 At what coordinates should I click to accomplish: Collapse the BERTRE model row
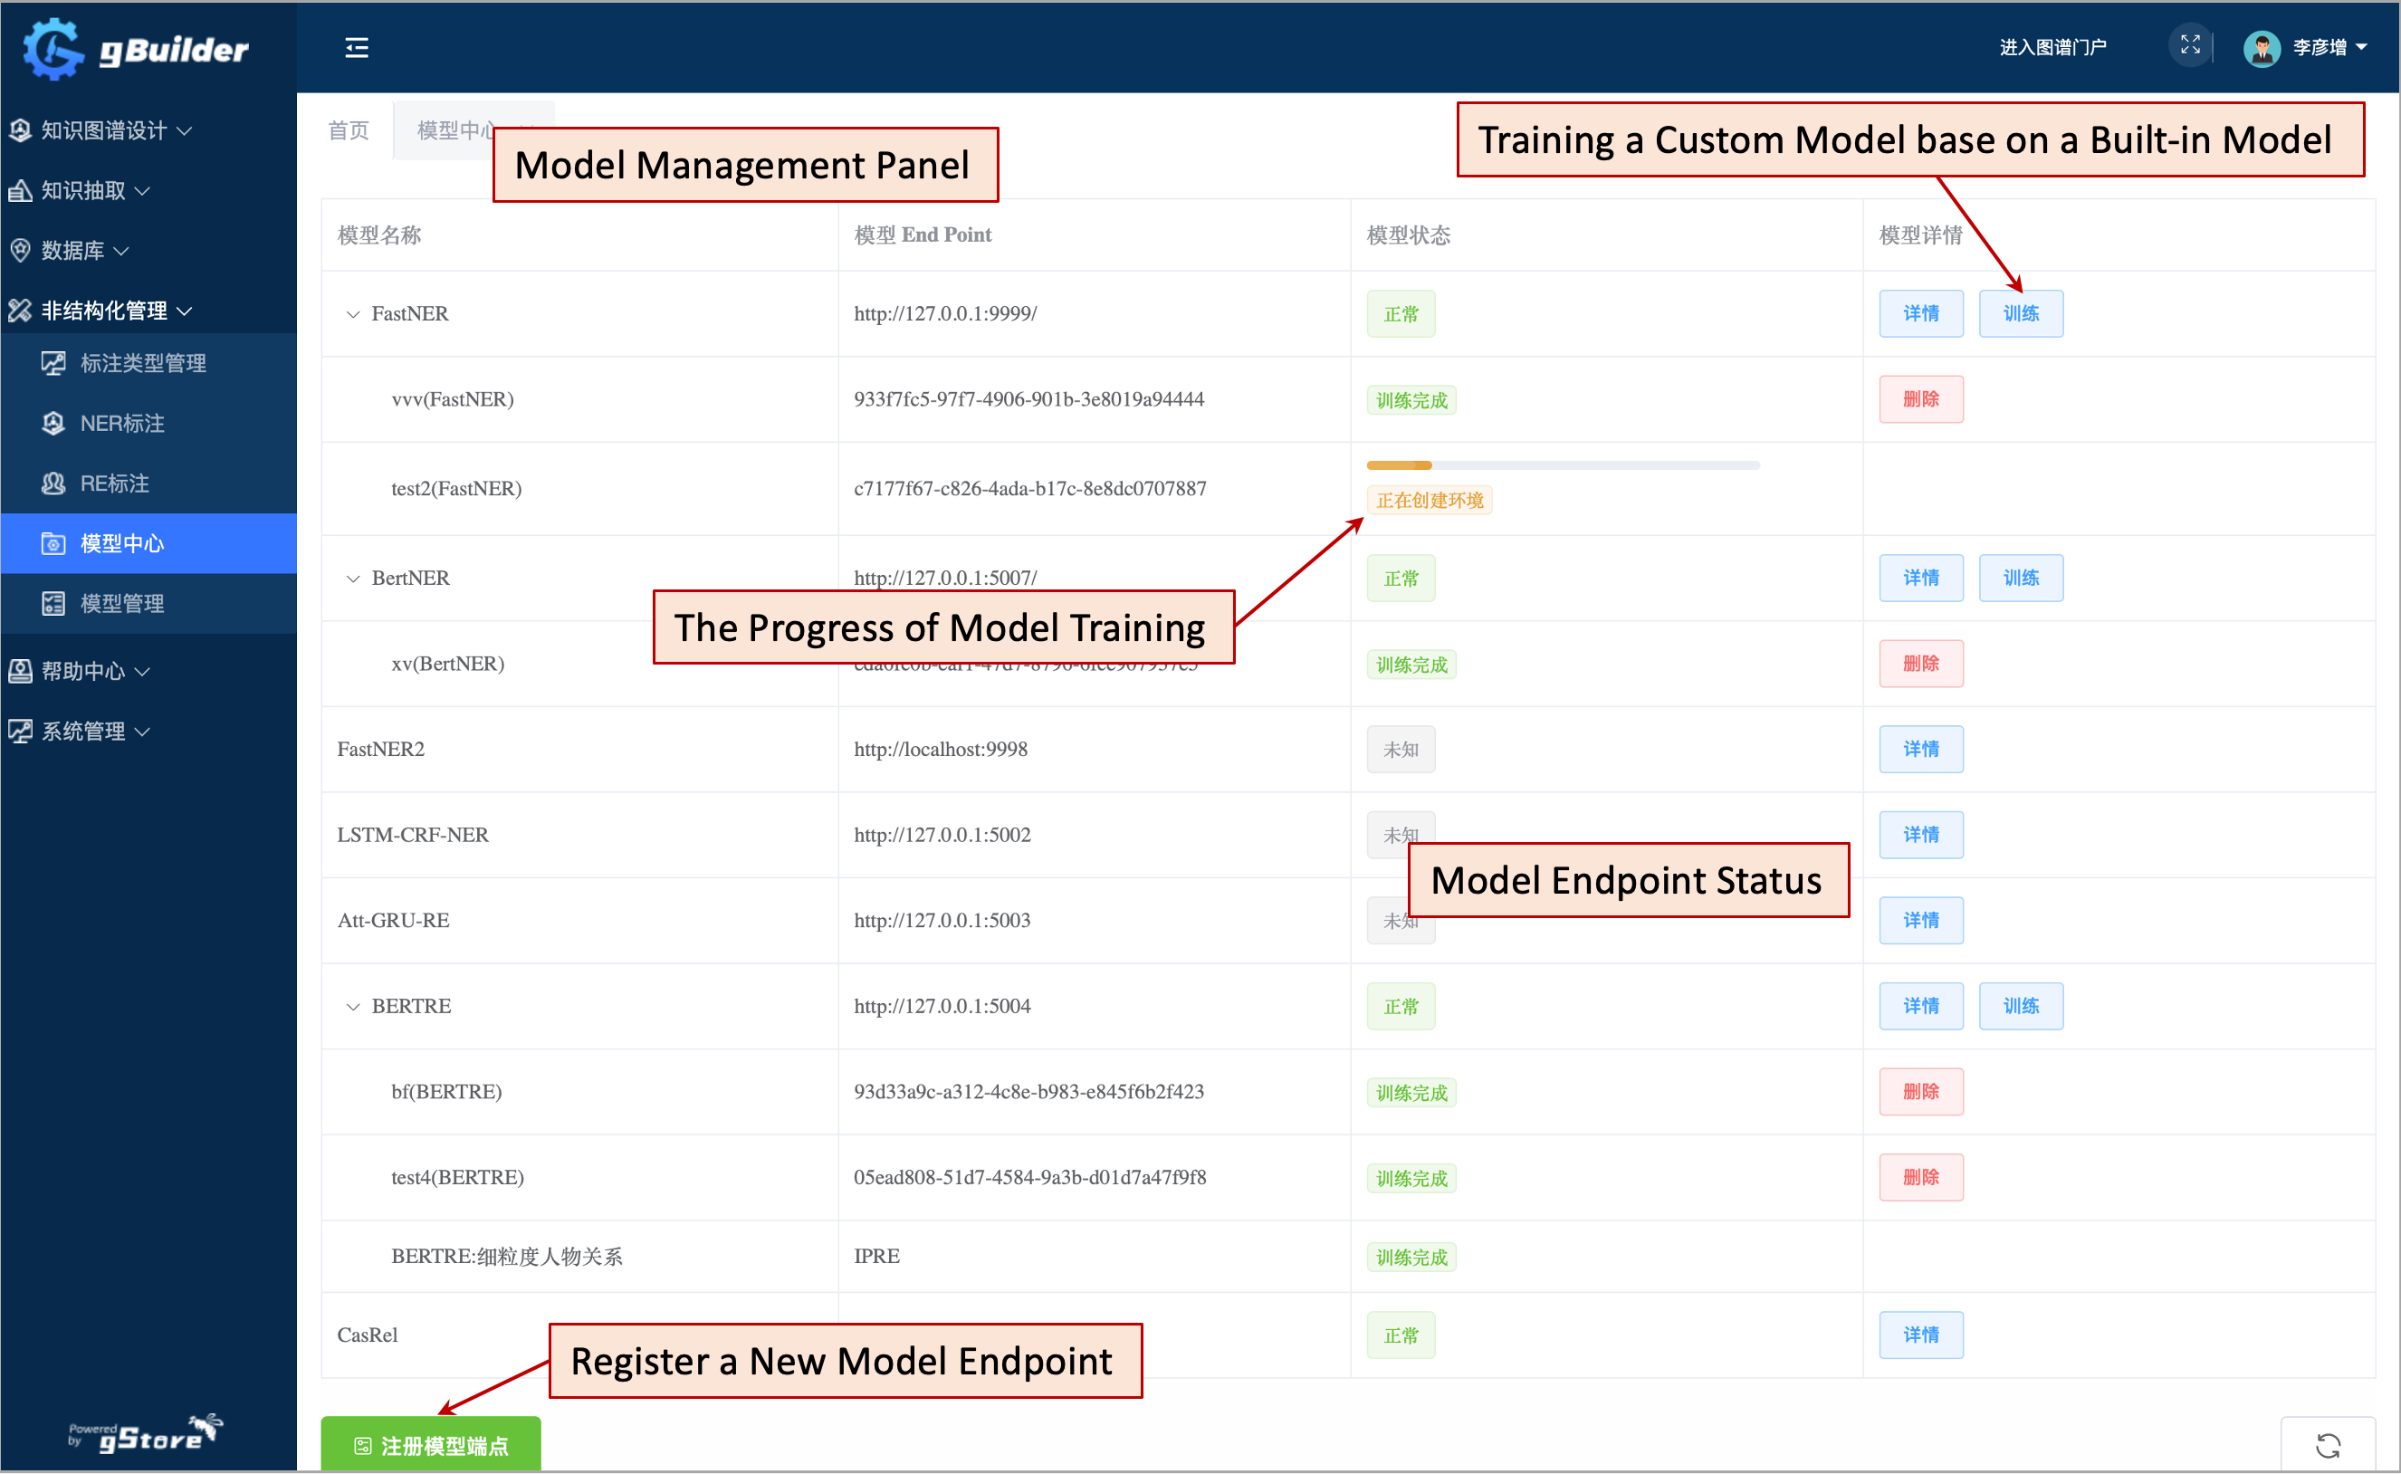[x=353, y=1007]
